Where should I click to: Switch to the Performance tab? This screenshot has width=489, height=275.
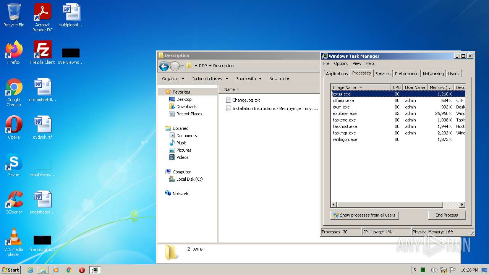coord(406,74)
